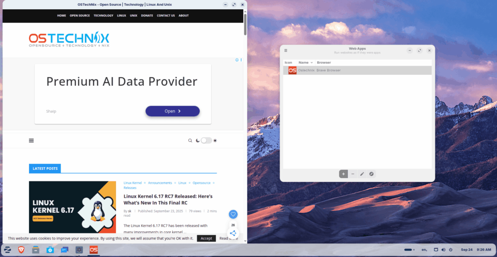
Task: Open the Sep 24 9:26 AM clock
Action: pos(476,250)
